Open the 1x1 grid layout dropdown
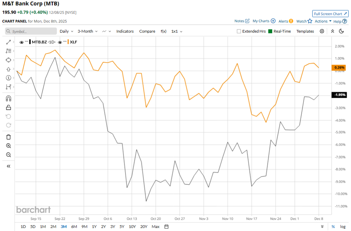 pyautogui.click(x=177, y=31)
